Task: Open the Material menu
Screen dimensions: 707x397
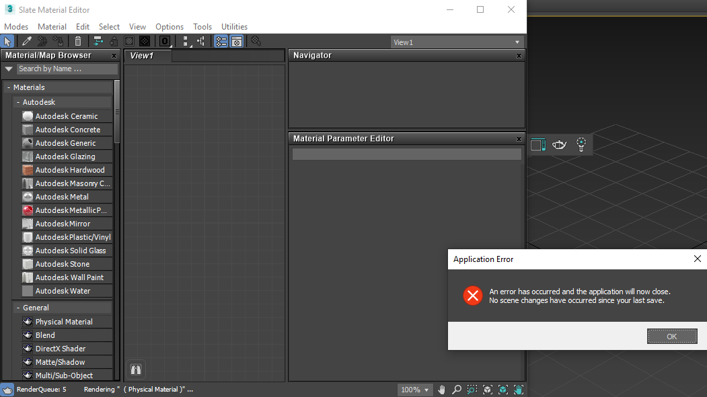Action: (x=52, y=27)
